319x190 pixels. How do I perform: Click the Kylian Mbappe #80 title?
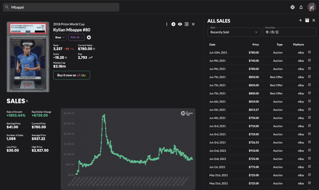click(71, 30)
